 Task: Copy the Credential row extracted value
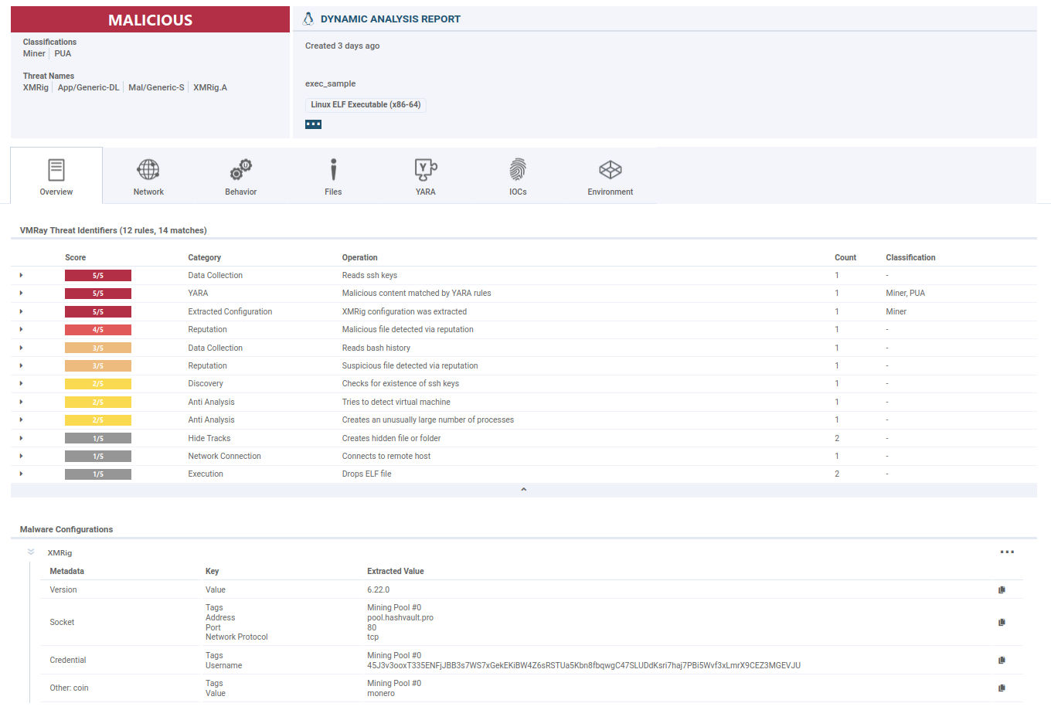pyautogui.click(x=1002, y=660)
